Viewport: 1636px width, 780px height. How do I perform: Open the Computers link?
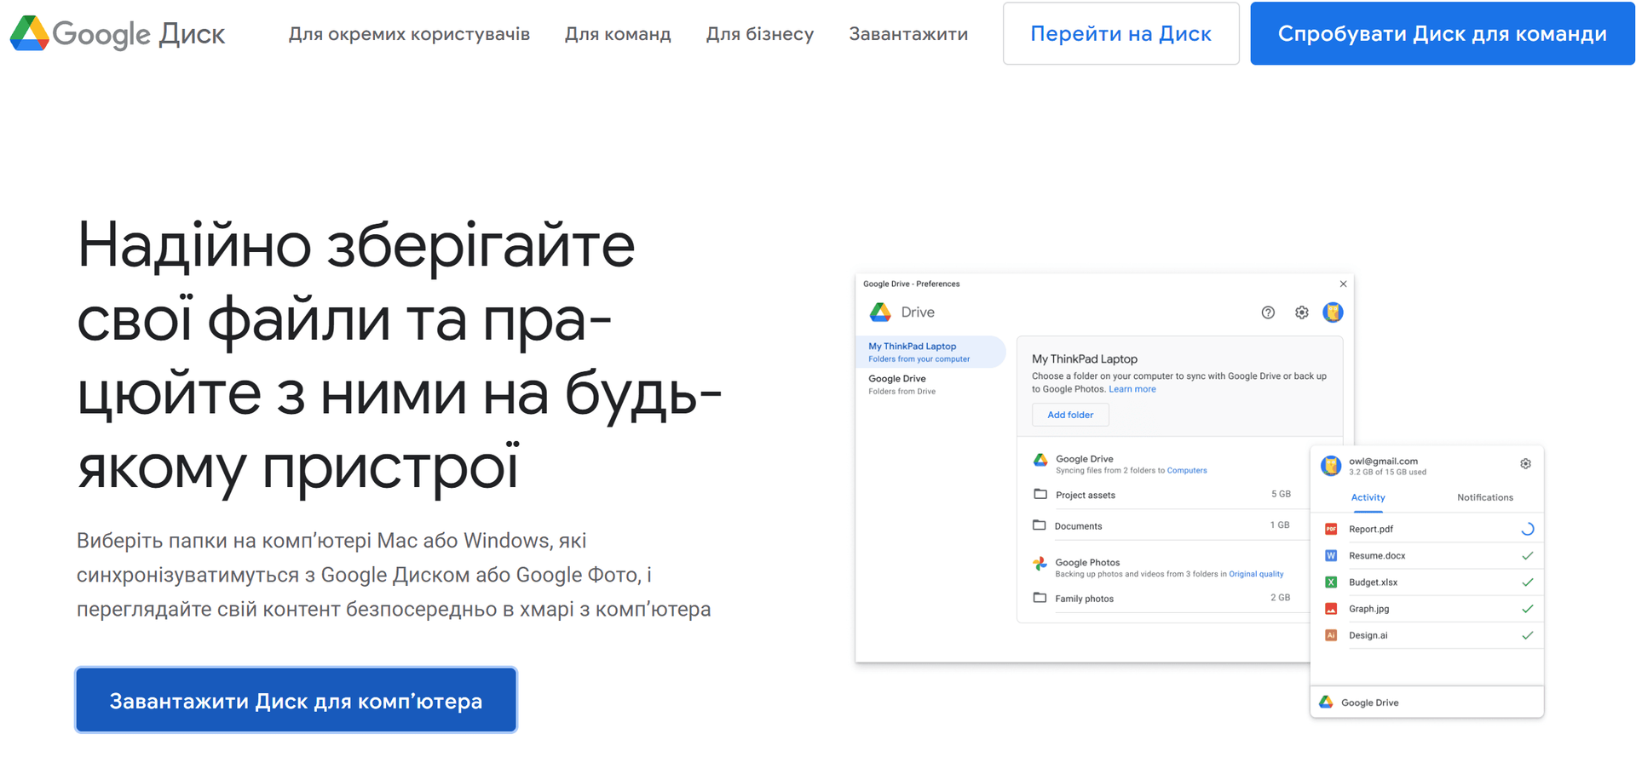pyautogui.click(x=1187, y=470)
